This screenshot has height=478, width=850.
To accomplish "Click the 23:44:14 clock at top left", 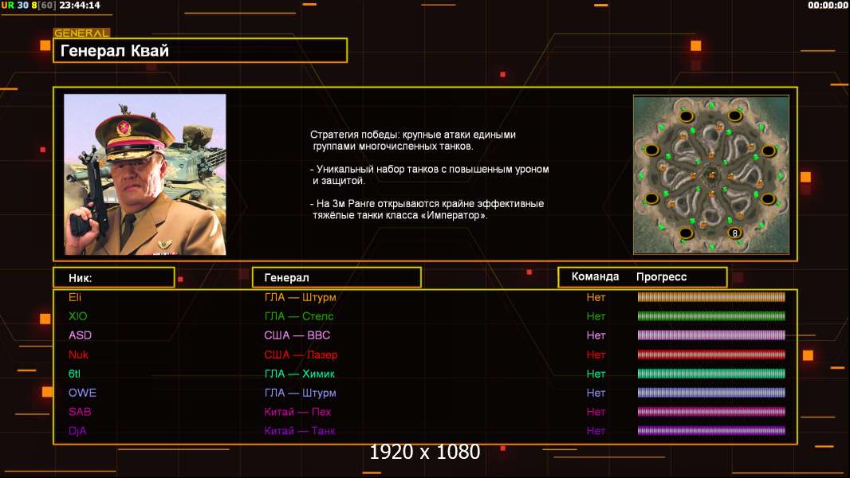I will (x=80, y=5).
